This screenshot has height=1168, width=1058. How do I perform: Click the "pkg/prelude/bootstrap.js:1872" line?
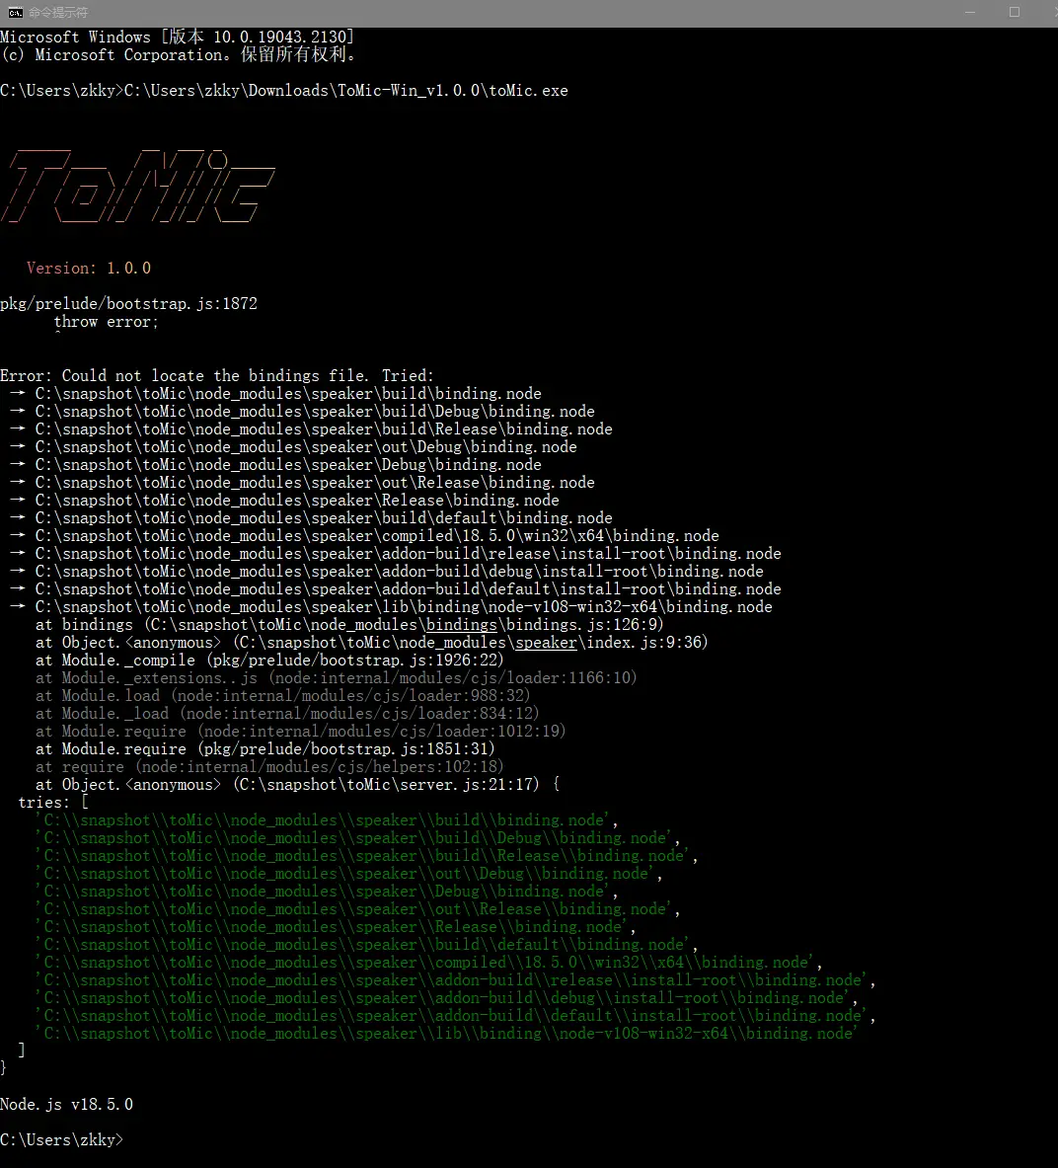pyautogui.click(x=128, y=304)
